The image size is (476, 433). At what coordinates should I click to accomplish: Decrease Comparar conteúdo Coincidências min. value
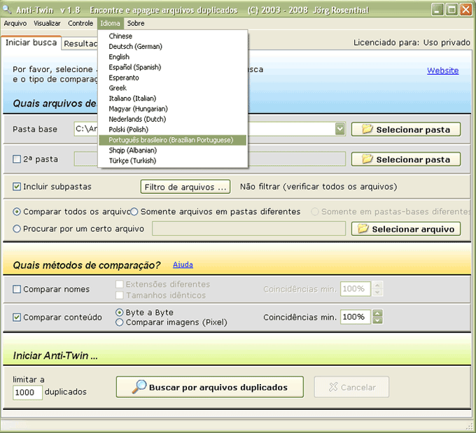377,320
